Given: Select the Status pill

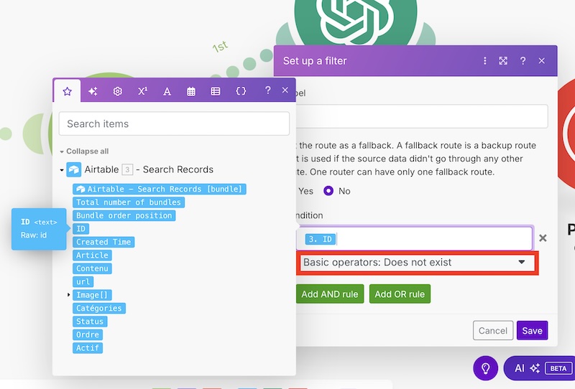Looking at the screenshot, I should tap(90, 322).
